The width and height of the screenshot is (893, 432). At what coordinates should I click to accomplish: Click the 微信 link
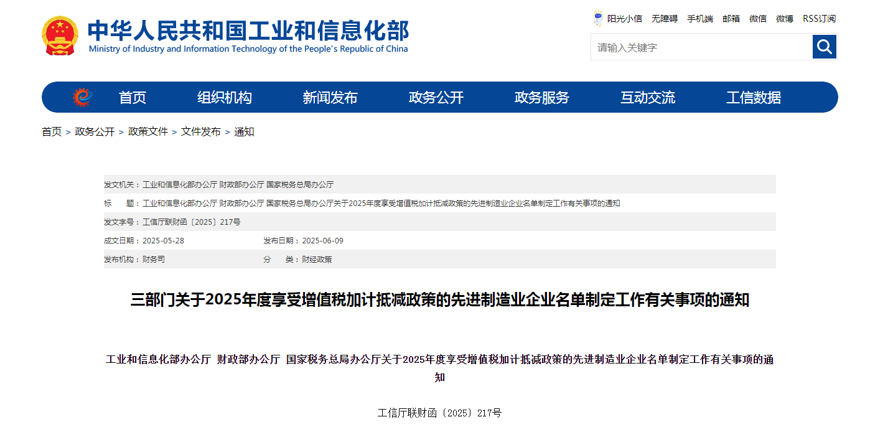coord(758,19)
